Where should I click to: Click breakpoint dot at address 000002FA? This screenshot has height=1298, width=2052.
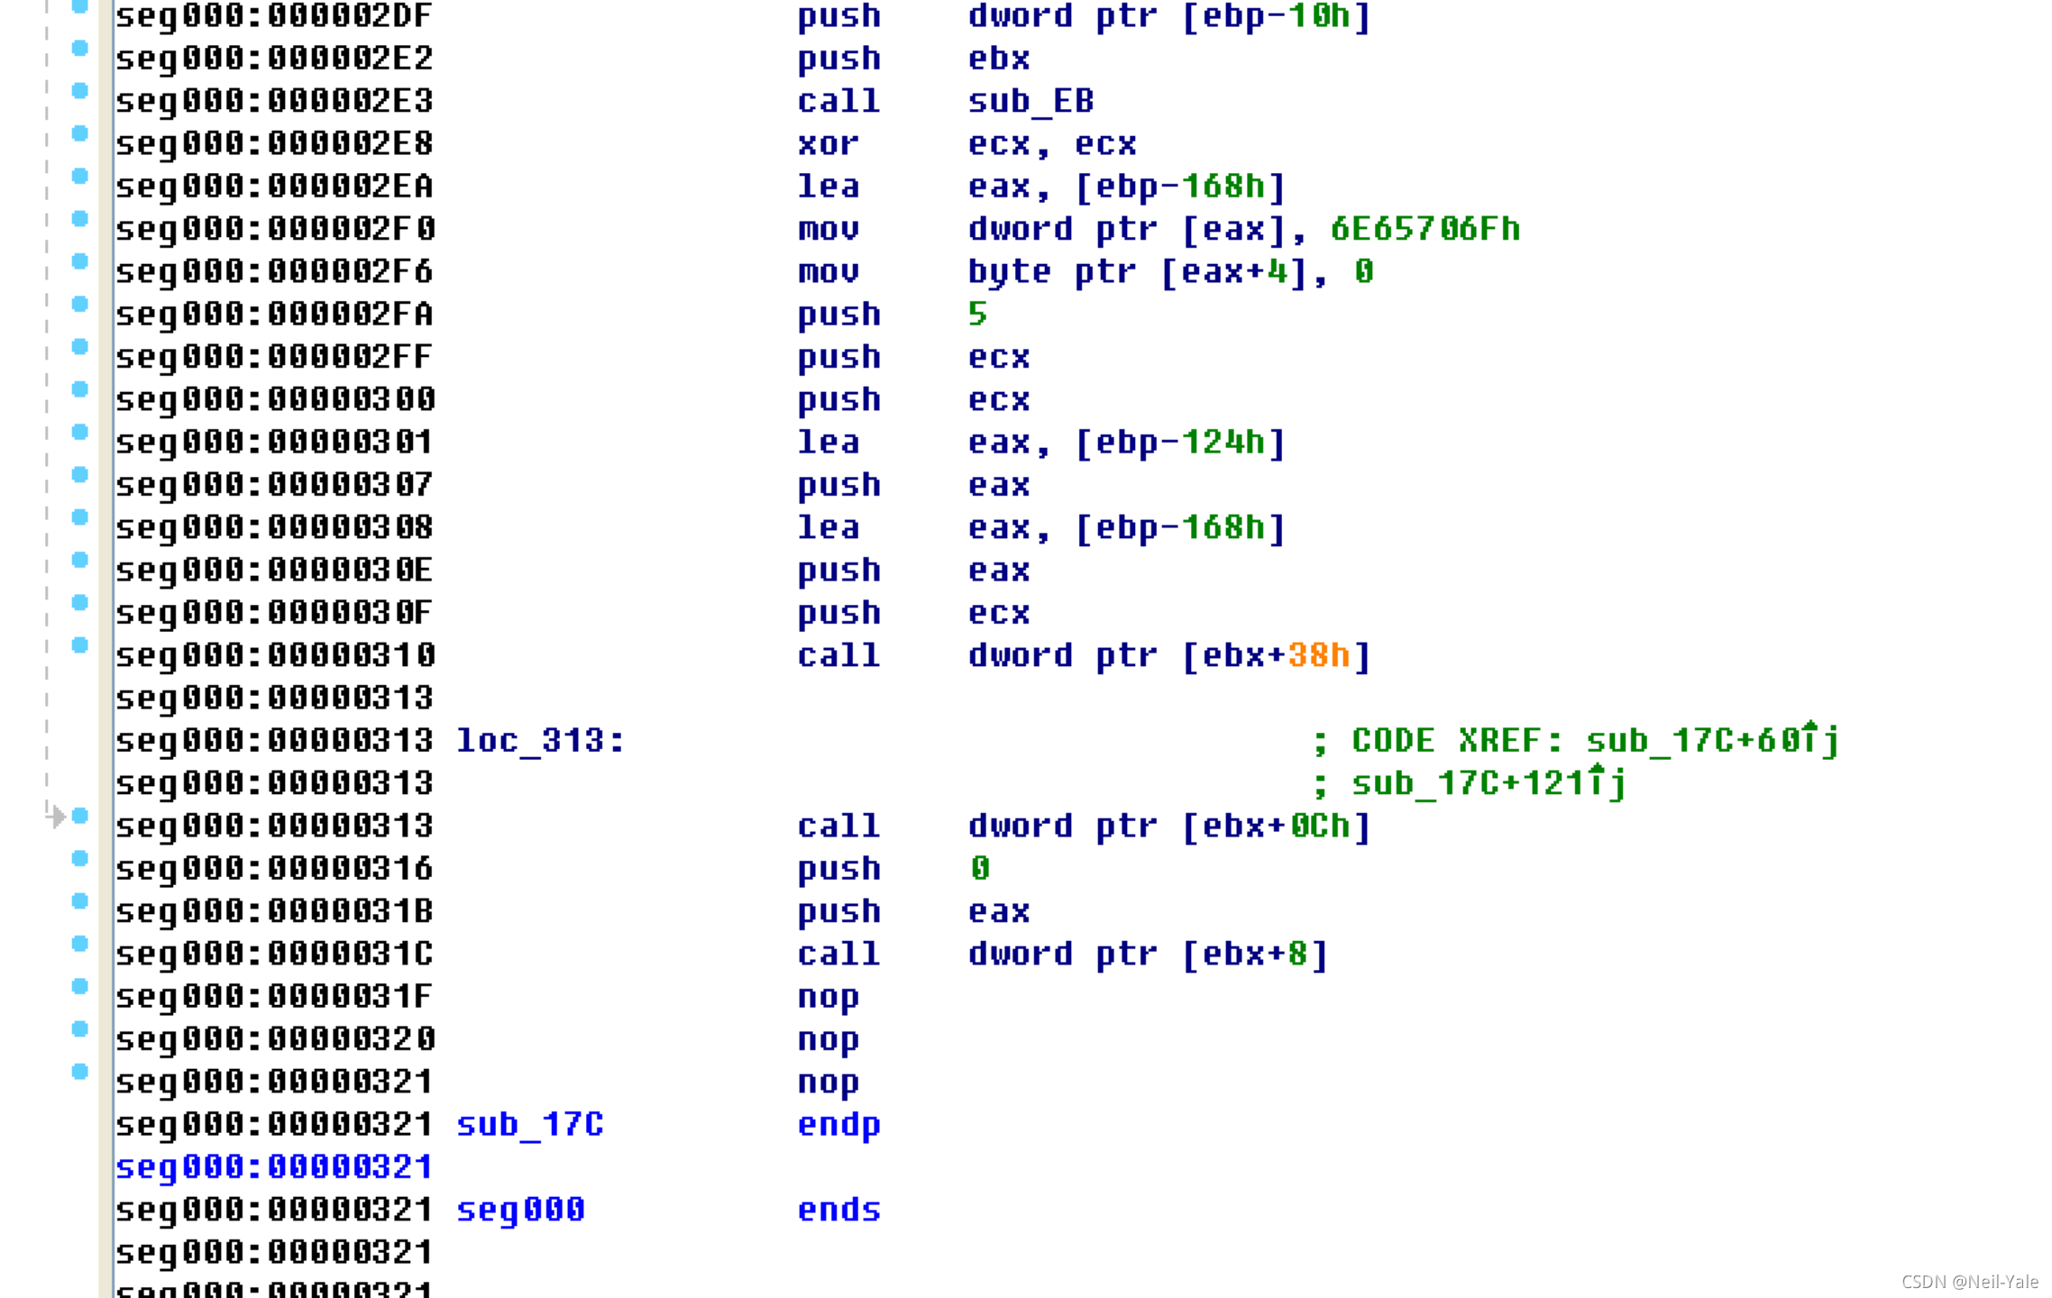79,304
